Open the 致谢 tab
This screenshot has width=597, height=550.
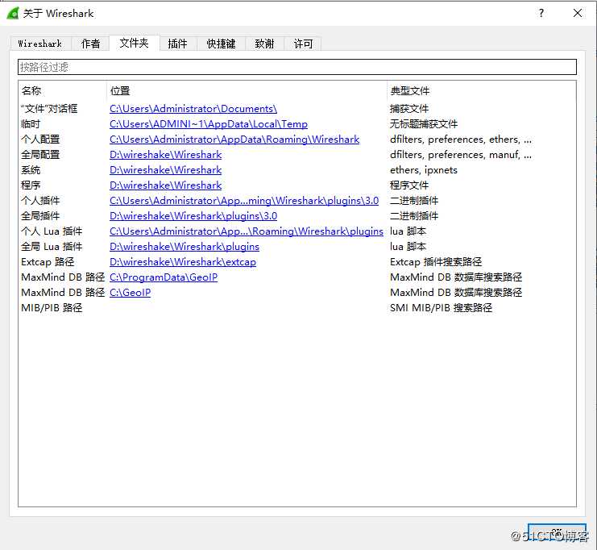[x=264, y=44]
